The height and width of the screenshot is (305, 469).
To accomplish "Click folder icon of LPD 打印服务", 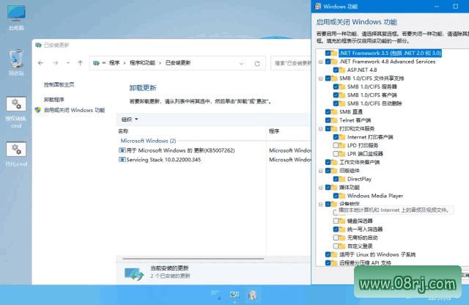I will pyautogui.click(x=342, y=145).
